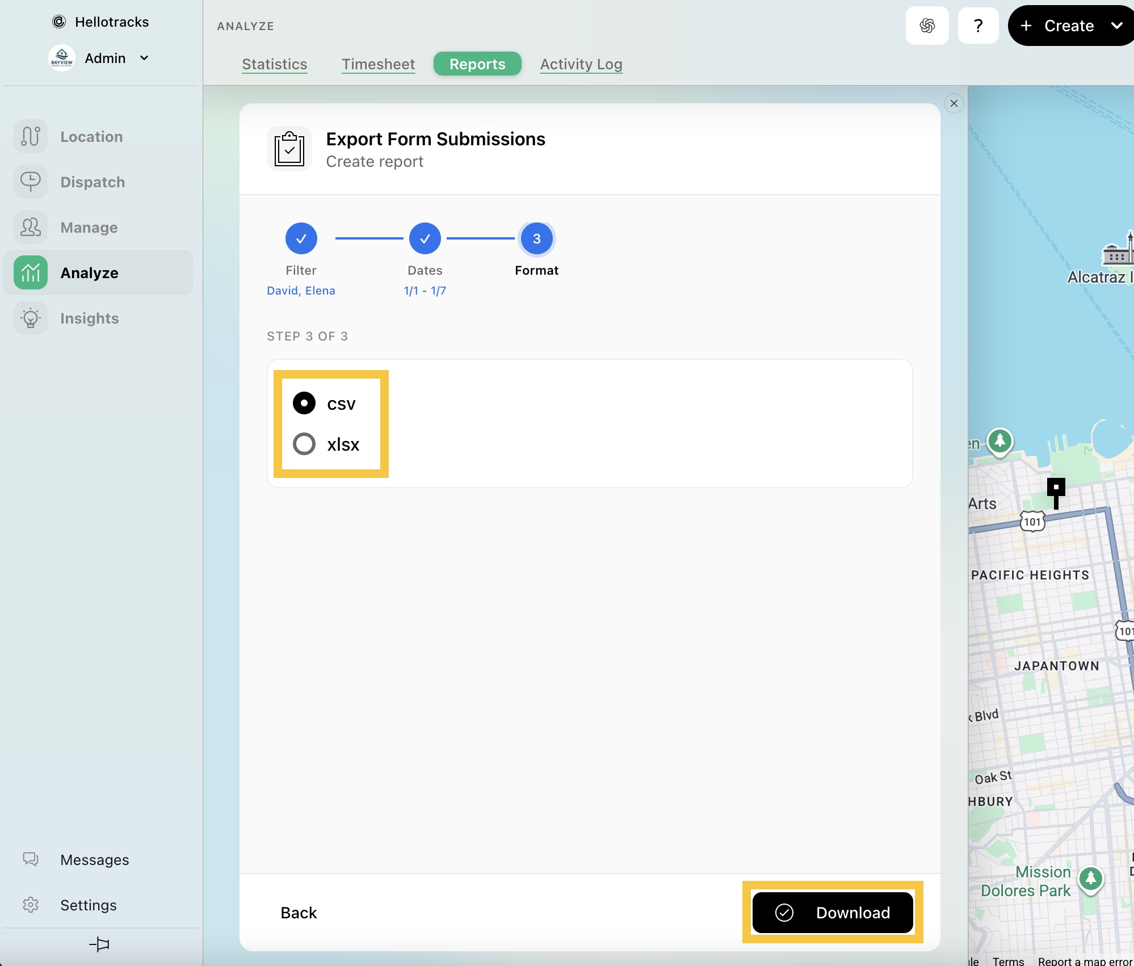Open the help question mark button
1134x966 pixels.
click(978, 26)
